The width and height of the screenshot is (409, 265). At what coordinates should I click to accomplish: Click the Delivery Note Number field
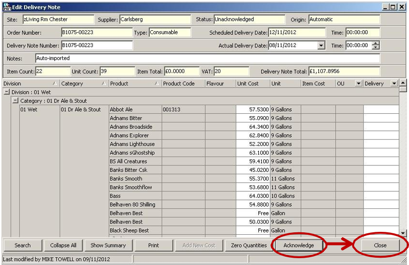(96, 45)
